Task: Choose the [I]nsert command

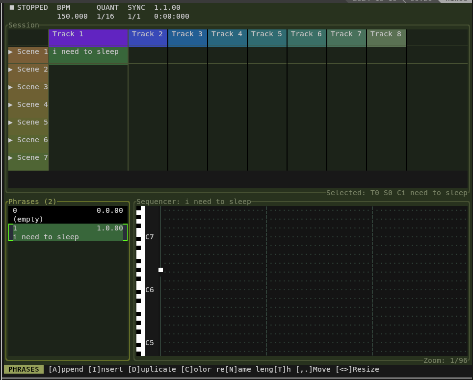Action: click(x=105, y=369)
